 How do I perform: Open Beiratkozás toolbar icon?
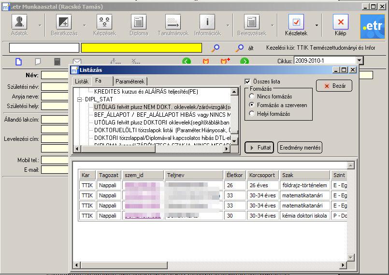pos(64,22)
